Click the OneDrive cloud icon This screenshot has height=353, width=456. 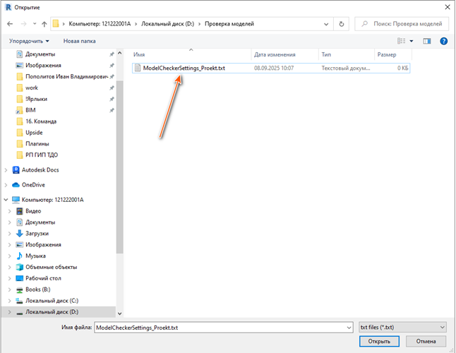click(16, 185)
